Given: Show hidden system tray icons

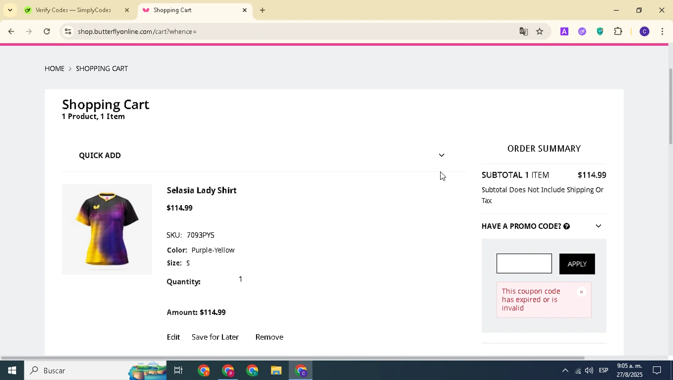Looking at the screenshot, I should (x=565, y=371).
